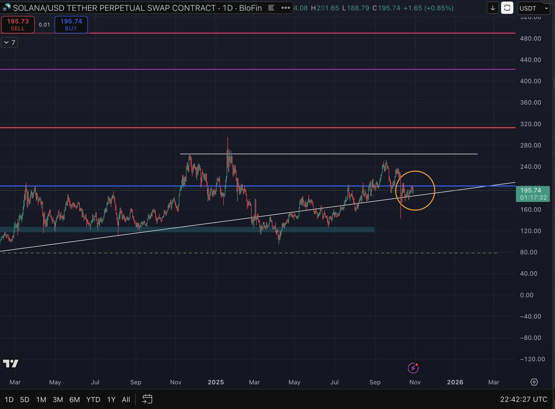
Task: Open the 'Go to date' calendar icon
Action: tap(147, 399)
